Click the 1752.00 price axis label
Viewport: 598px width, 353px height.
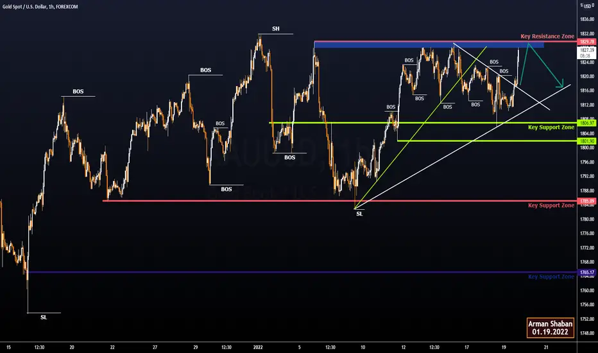pyautogui.click(x=587, y=319)
